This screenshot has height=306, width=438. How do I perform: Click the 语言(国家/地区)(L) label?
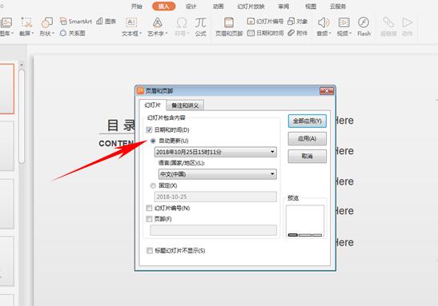[x=182, y=163]
